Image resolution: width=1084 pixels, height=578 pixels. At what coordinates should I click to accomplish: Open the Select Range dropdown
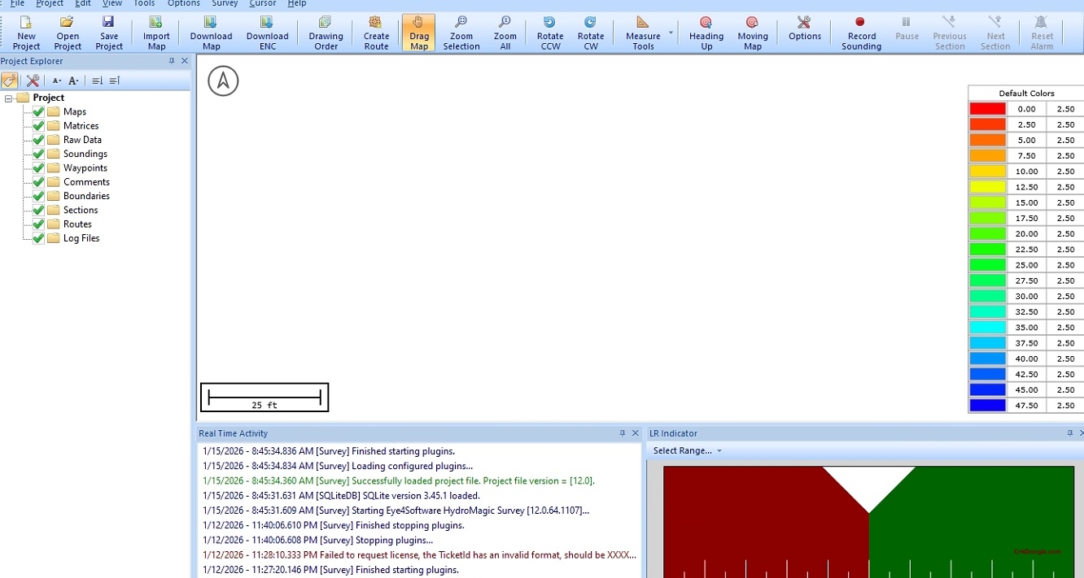click(x=687, y=450)
